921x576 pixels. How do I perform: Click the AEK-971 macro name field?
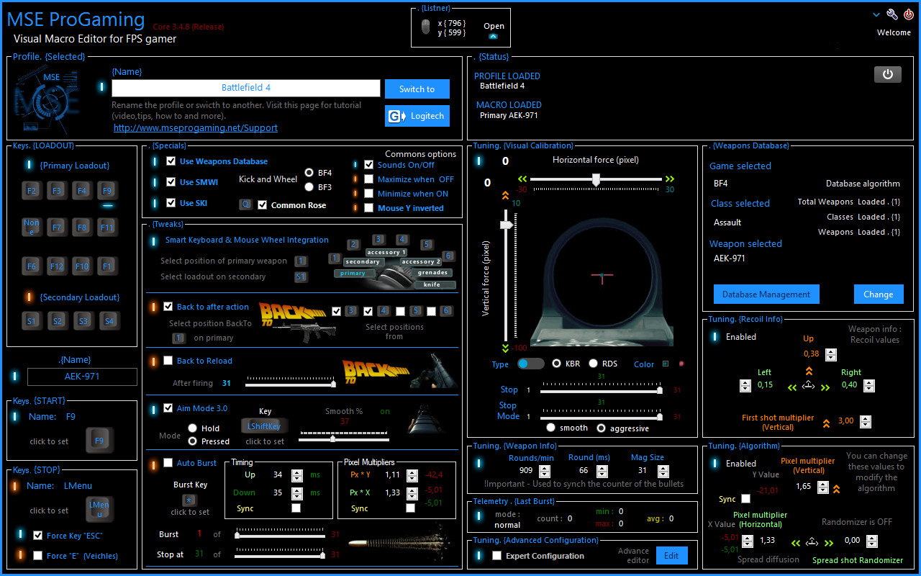[82, 377]
